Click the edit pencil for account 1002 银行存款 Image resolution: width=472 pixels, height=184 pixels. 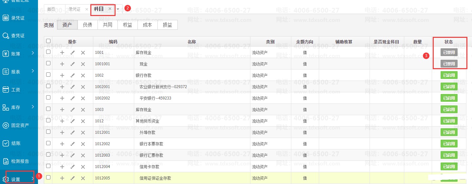[x=73, y=75]
